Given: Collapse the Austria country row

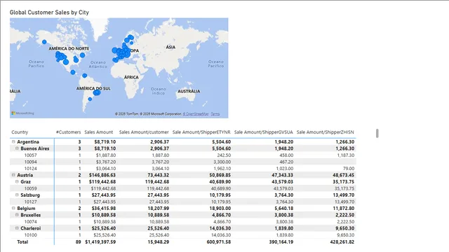Looking at the screenshot, I should pos(13,175).
